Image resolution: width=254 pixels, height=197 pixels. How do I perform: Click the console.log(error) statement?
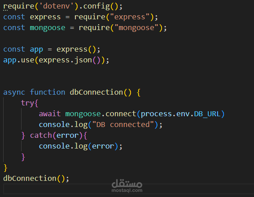pos(80,146)
